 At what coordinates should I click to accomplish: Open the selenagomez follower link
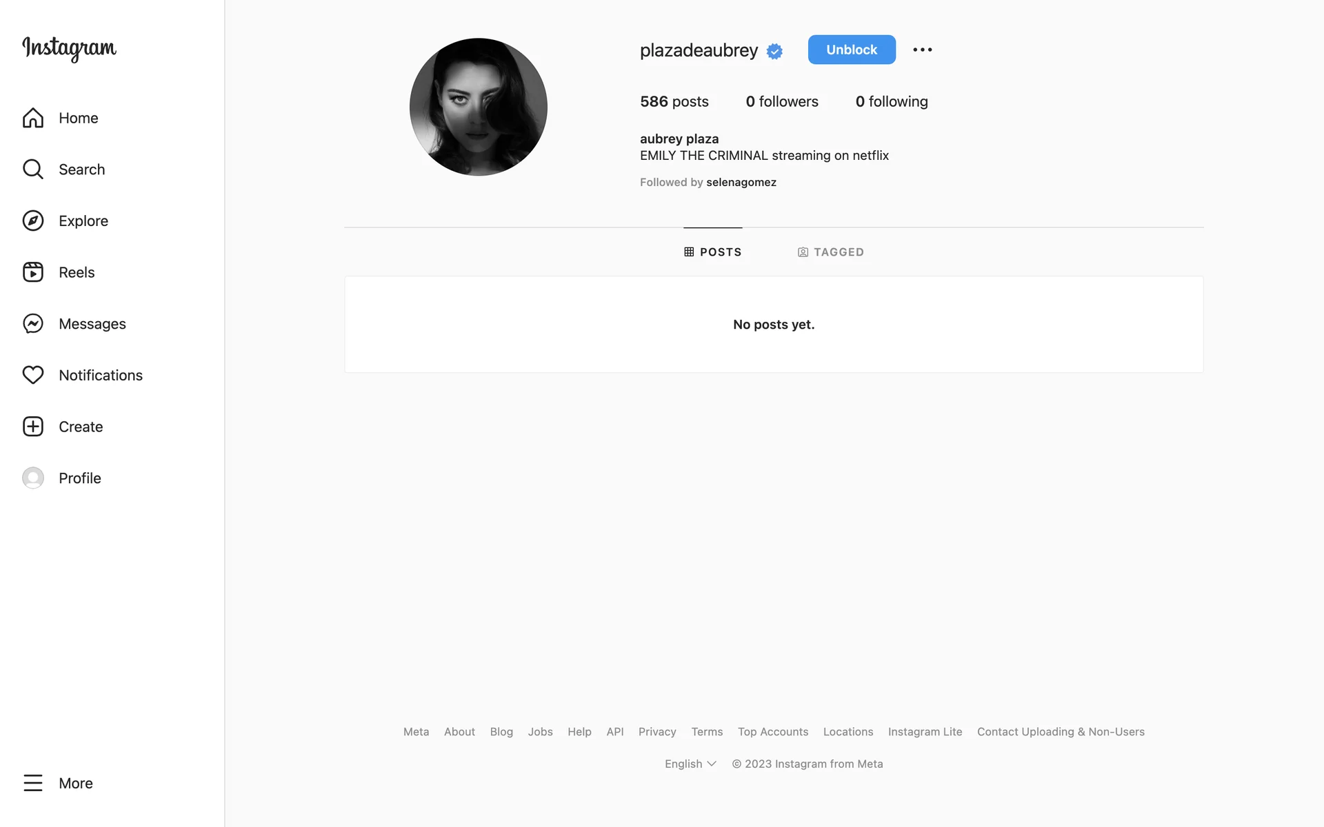pyautogui.click(x=741, y=182)
